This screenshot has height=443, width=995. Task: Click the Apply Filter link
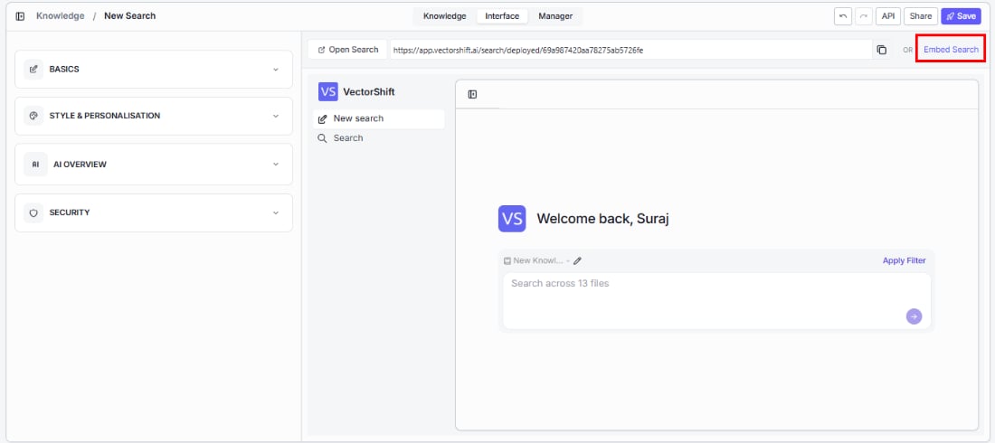coord(904,260)
